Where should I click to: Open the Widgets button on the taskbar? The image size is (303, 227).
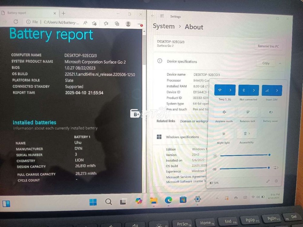(6, 203)
